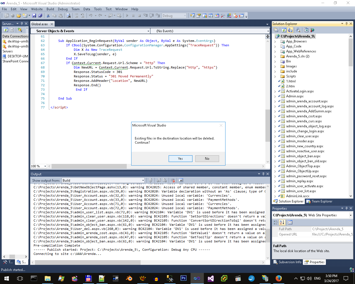This screenshot has height=284, width=355.
Task: Select SharePoint Connections in Server Explorer
Action: pyautogui.click(x=15, y=61)
